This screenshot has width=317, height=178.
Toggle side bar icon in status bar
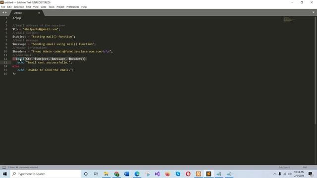[x=4, y=167]
